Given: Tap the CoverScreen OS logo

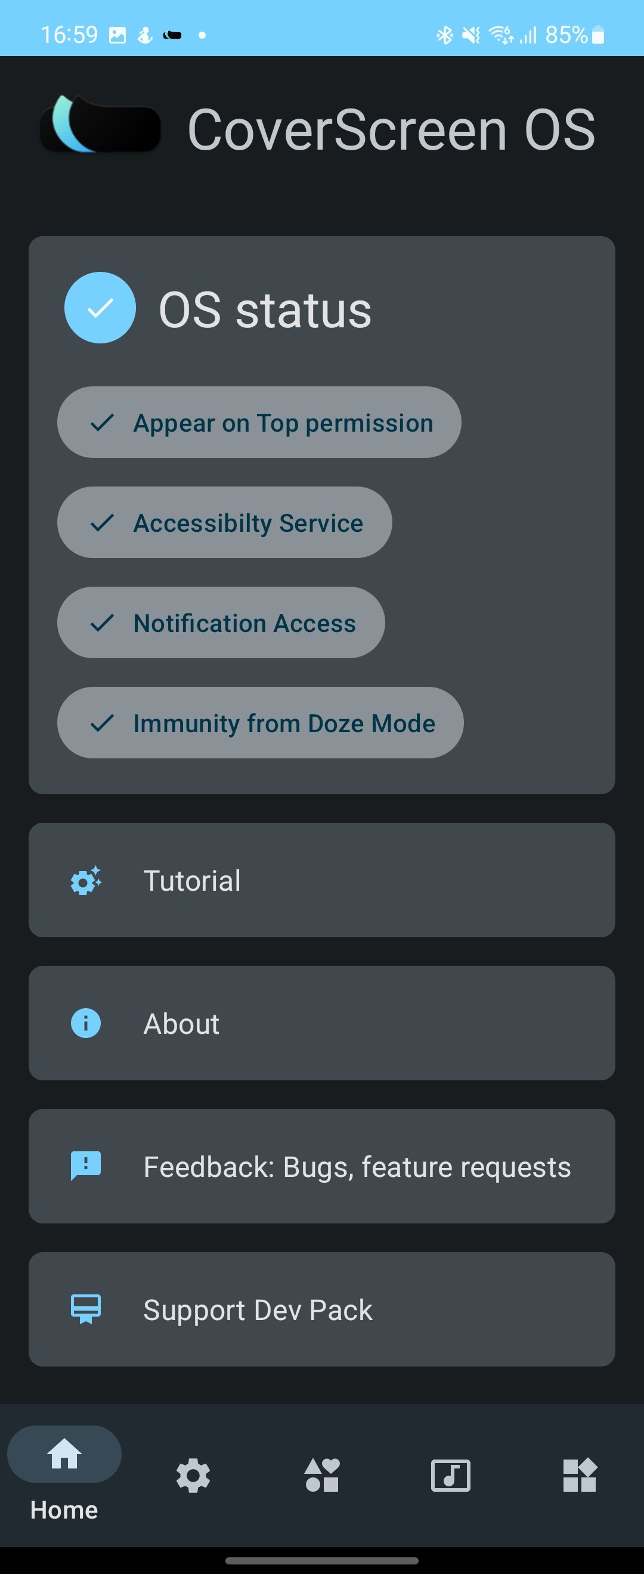Looking at the screenshot, I should [x=101, y=124].
